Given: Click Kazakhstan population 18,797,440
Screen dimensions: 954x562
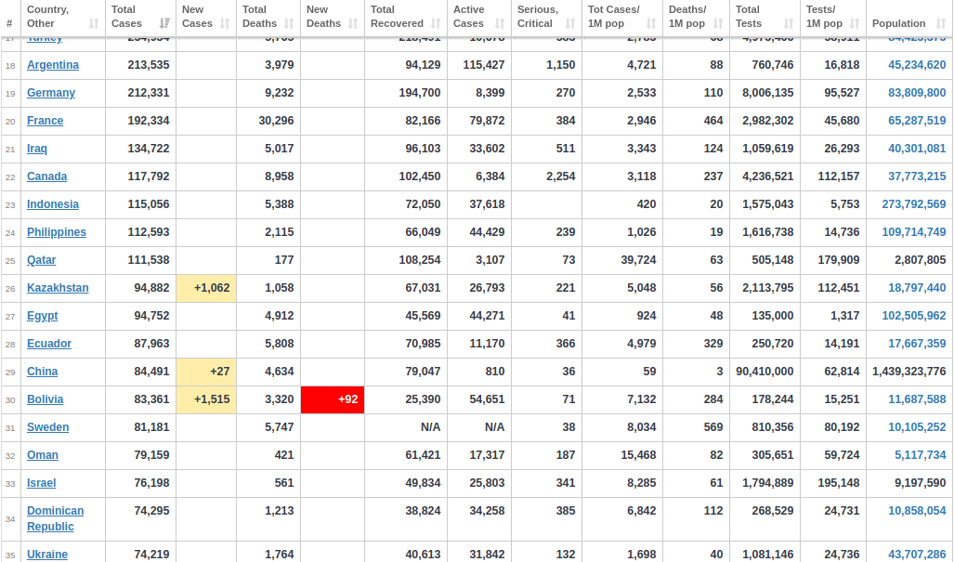Looking at the screenshot, I should pyautogui.click(x=917, y=288).
